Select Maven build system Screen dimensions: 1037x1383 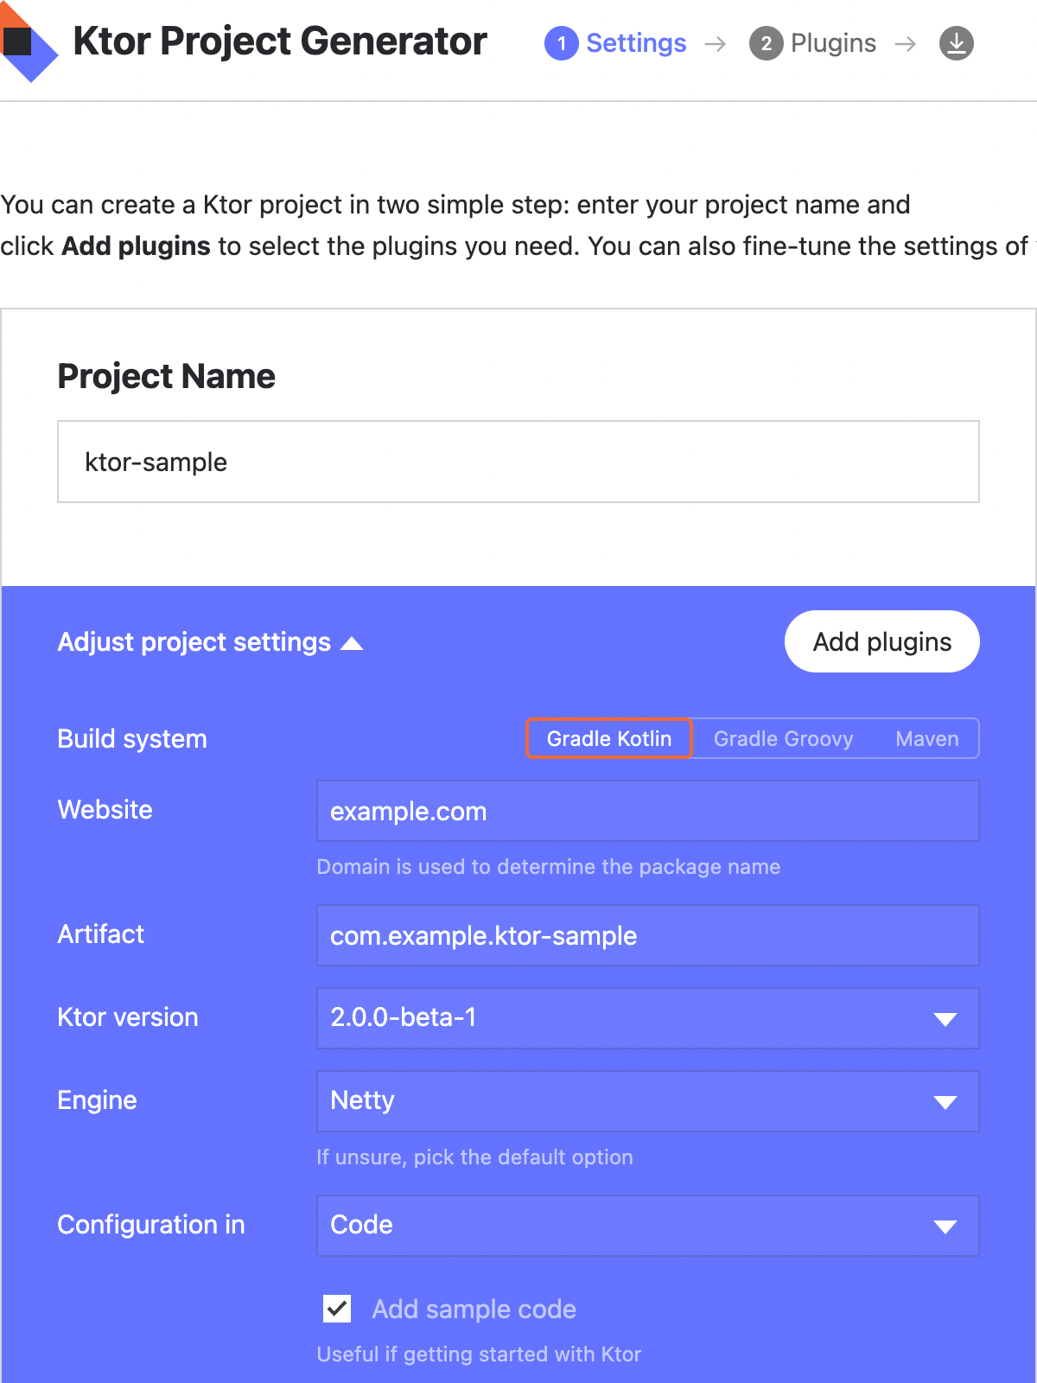926,739
